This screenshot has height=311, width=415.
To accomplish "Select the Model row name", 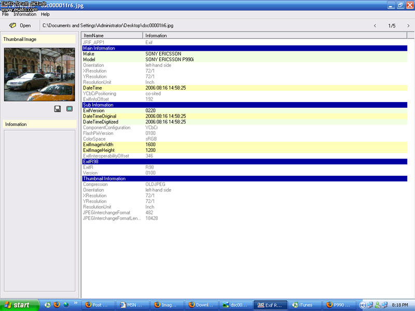I will coord(89,60).
